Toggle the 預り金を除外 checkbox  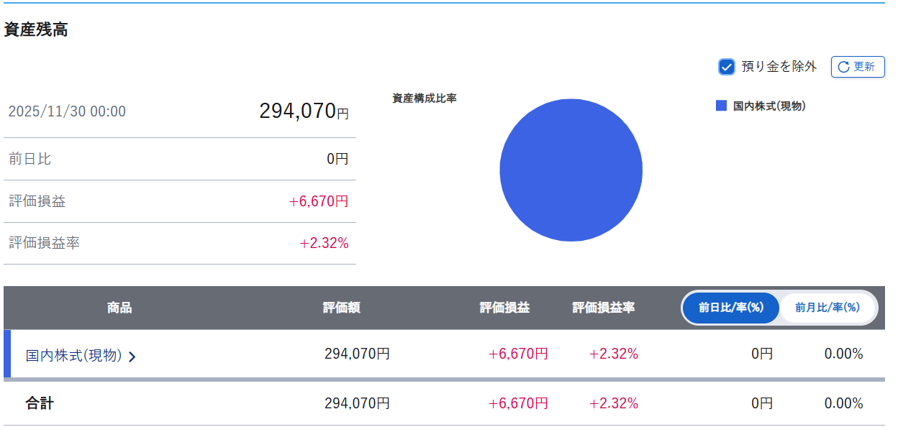726,67
